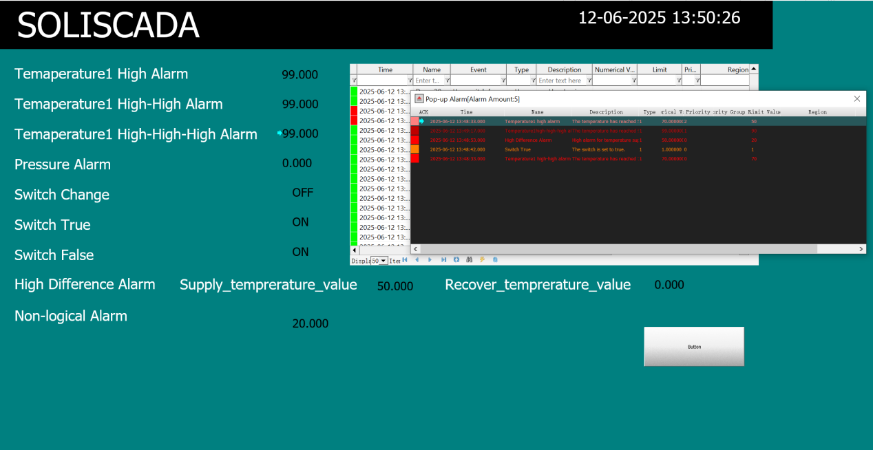Open the Description column filter icon
The height and width of the screenshot is (450, 873).
(589, 81)
